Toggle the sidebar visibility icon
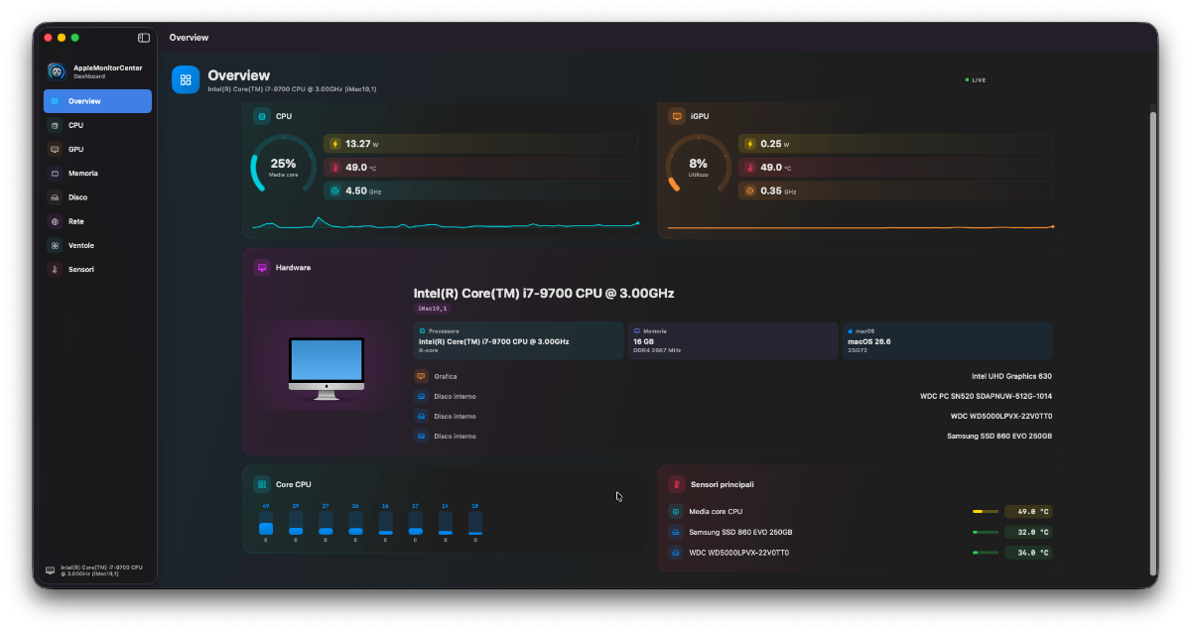This screenshot has width=1191, height=632. pyautogui.click(x=144, y=38)
